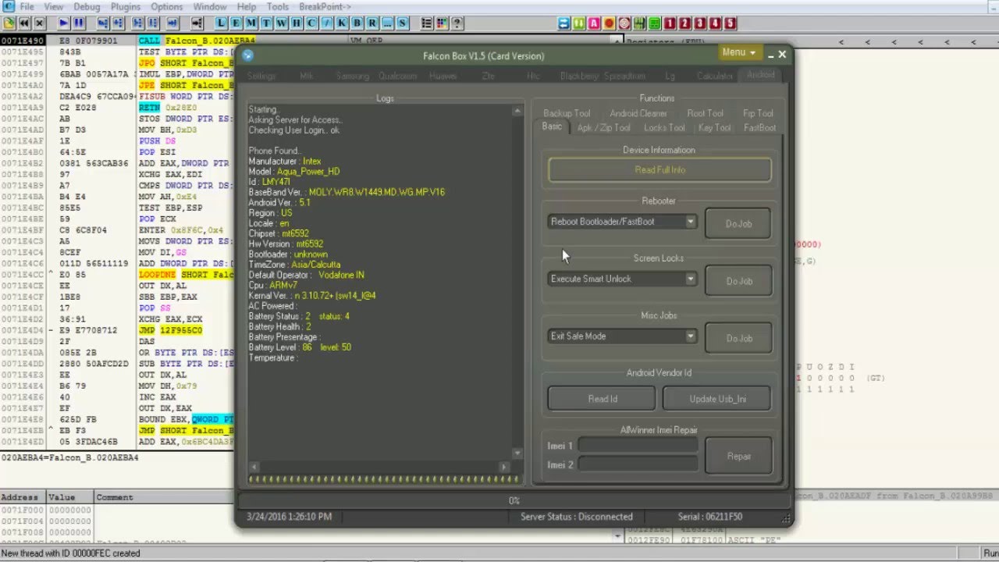Open the Plugins menu

pos(126,6)
